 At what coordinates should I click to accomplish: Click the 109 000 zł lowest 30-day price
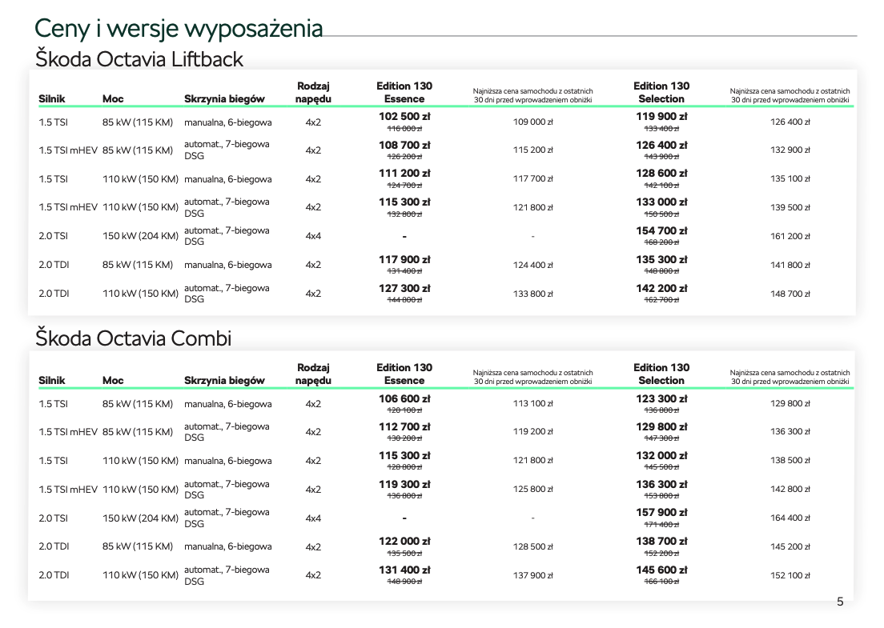[532, 122]
